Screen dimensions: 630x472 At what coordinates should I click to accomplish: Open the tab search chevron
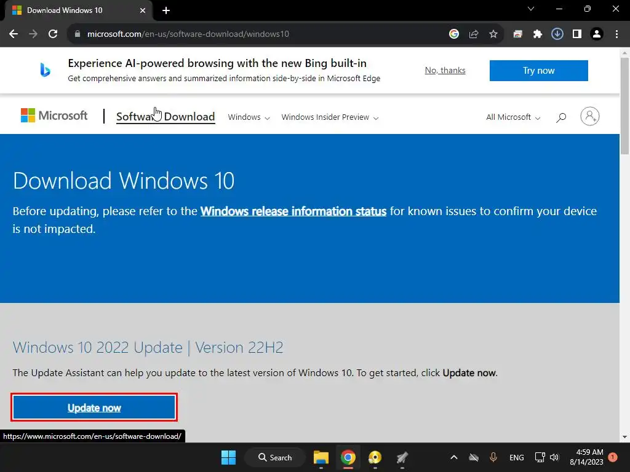pos(531,9)
